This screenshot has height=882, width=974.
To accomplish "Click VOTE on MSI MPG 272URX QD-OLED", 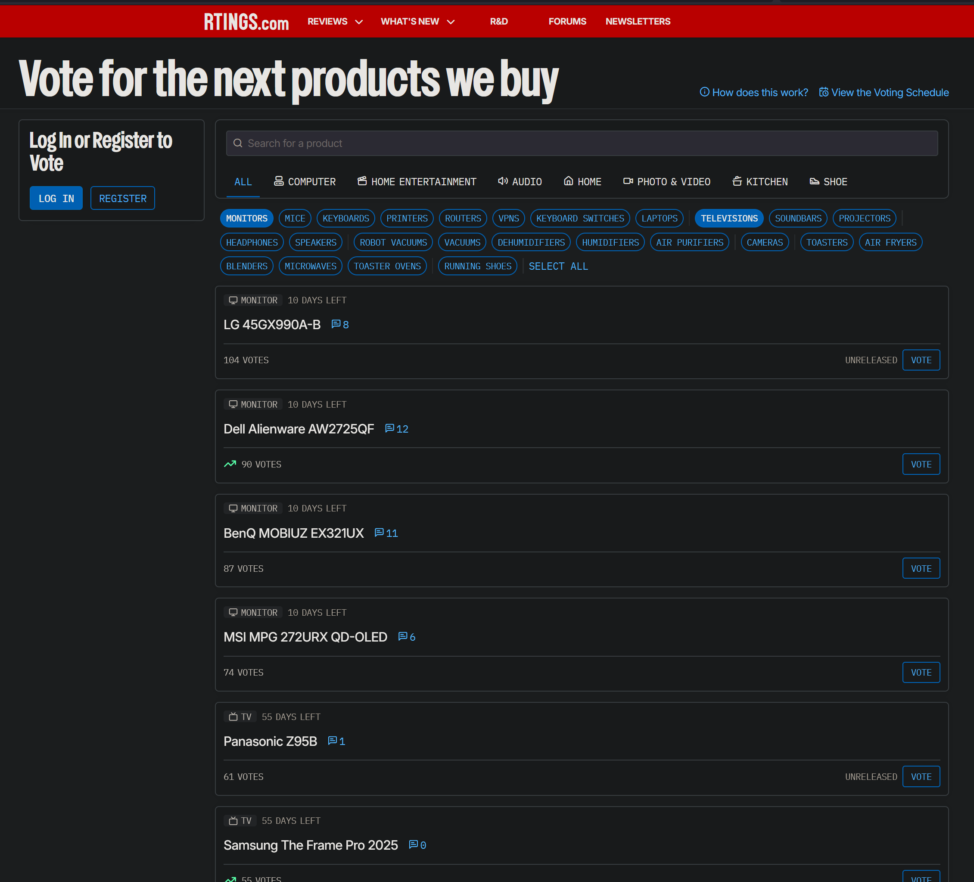I will coord(921,672).
